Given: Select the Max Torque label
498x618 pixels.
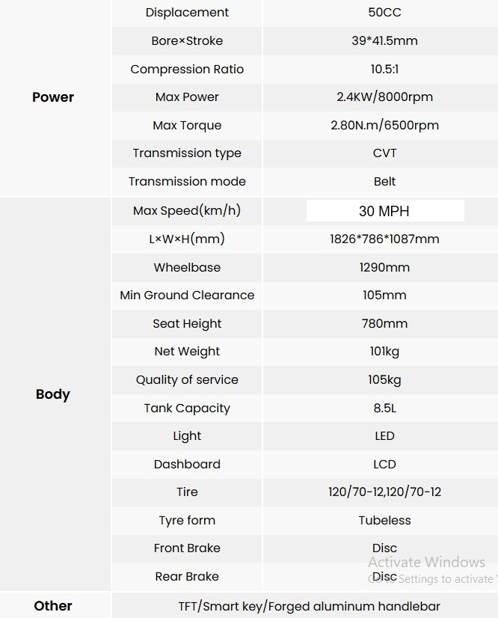Looking at the screenshot, I should coord(187,125).
